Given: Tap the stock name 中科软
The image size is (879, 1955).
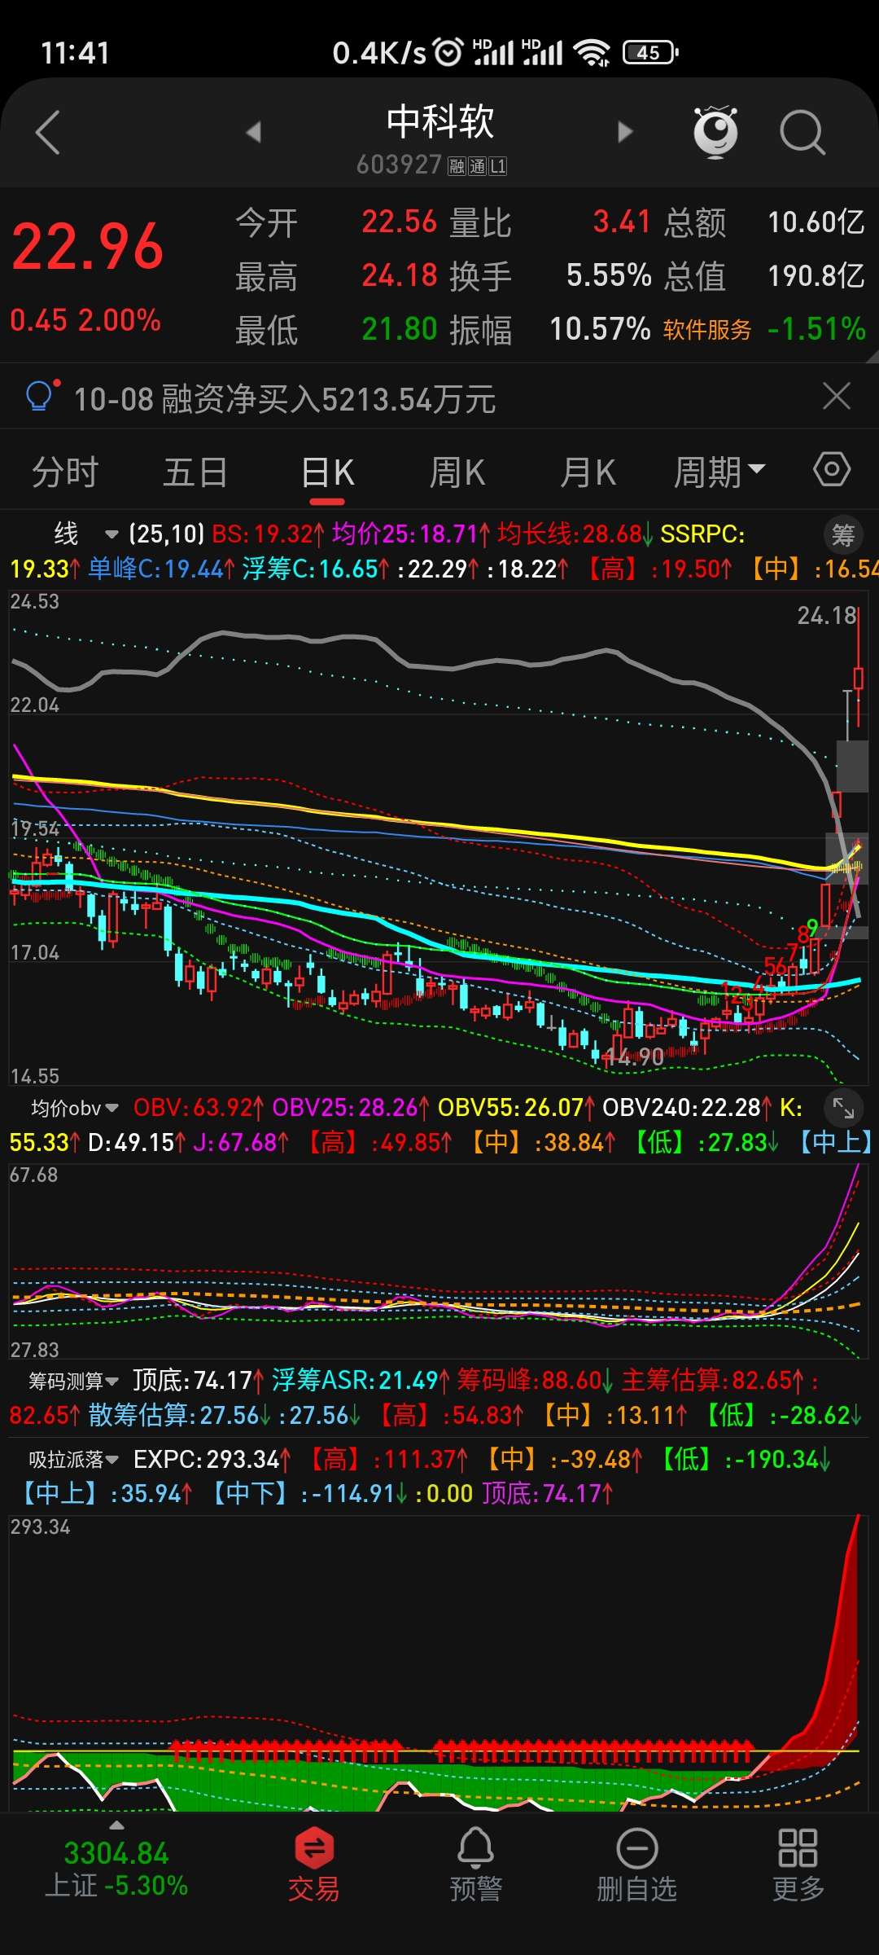Looking at the screenshot, I should click(x=440, y=122).
